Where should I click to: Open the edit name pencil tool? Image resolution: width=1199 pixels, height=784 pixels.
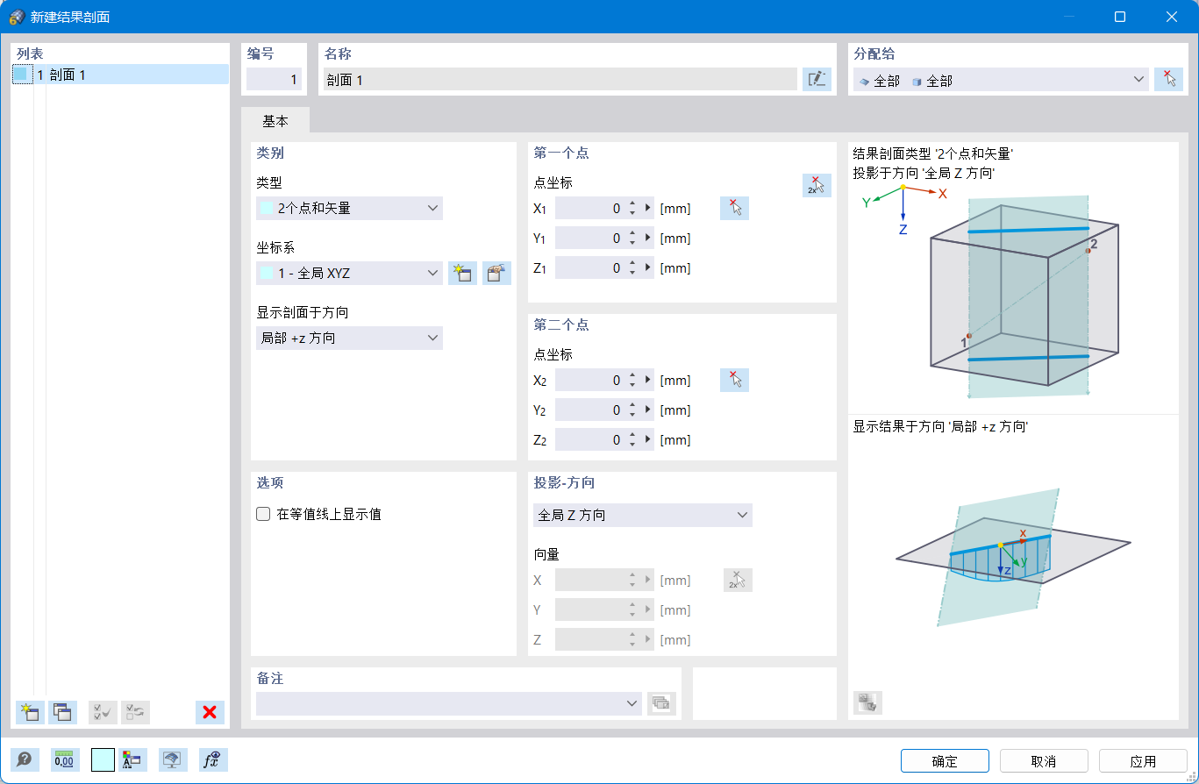point(817,79)
